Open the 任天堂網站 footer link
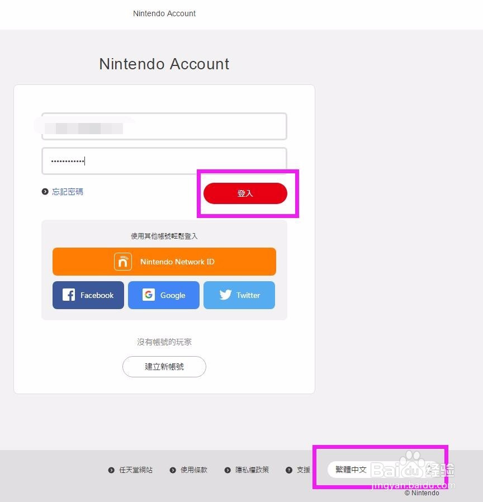The height and width of the screenshot is (502, 483). point(136,470)
